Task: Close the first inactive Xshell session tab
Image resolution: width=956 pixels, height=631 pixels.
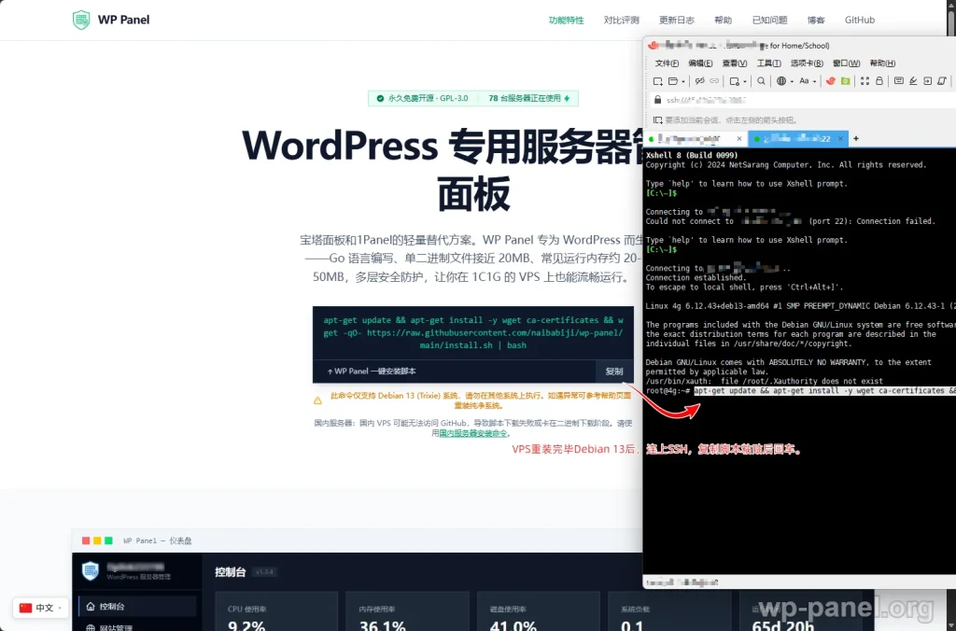Action: click(x=739, y=139)
